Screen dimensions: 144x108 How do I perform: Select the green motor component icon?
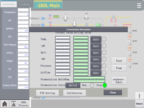coord(98,25)
